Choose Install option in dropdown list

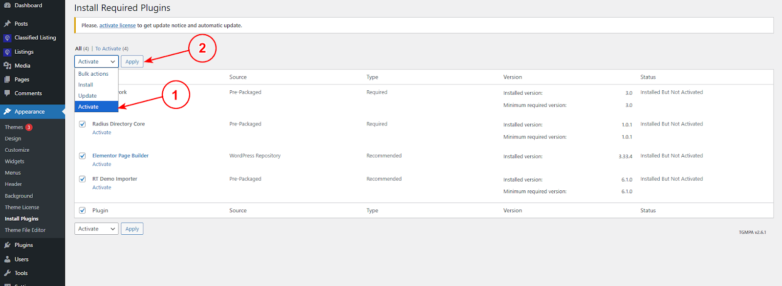coord(96,85)
